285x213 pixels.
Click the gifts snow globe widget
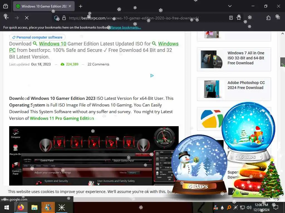pyautogui.click(x=249, y=132)
